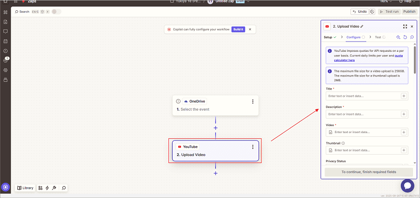
Task: Switch to the Setup tab
Action: (330, 37)
